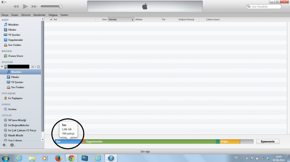Open the Mağaza menu
Image resolution: width=290 pixels, height=162 pixels.
click(53, 15)
